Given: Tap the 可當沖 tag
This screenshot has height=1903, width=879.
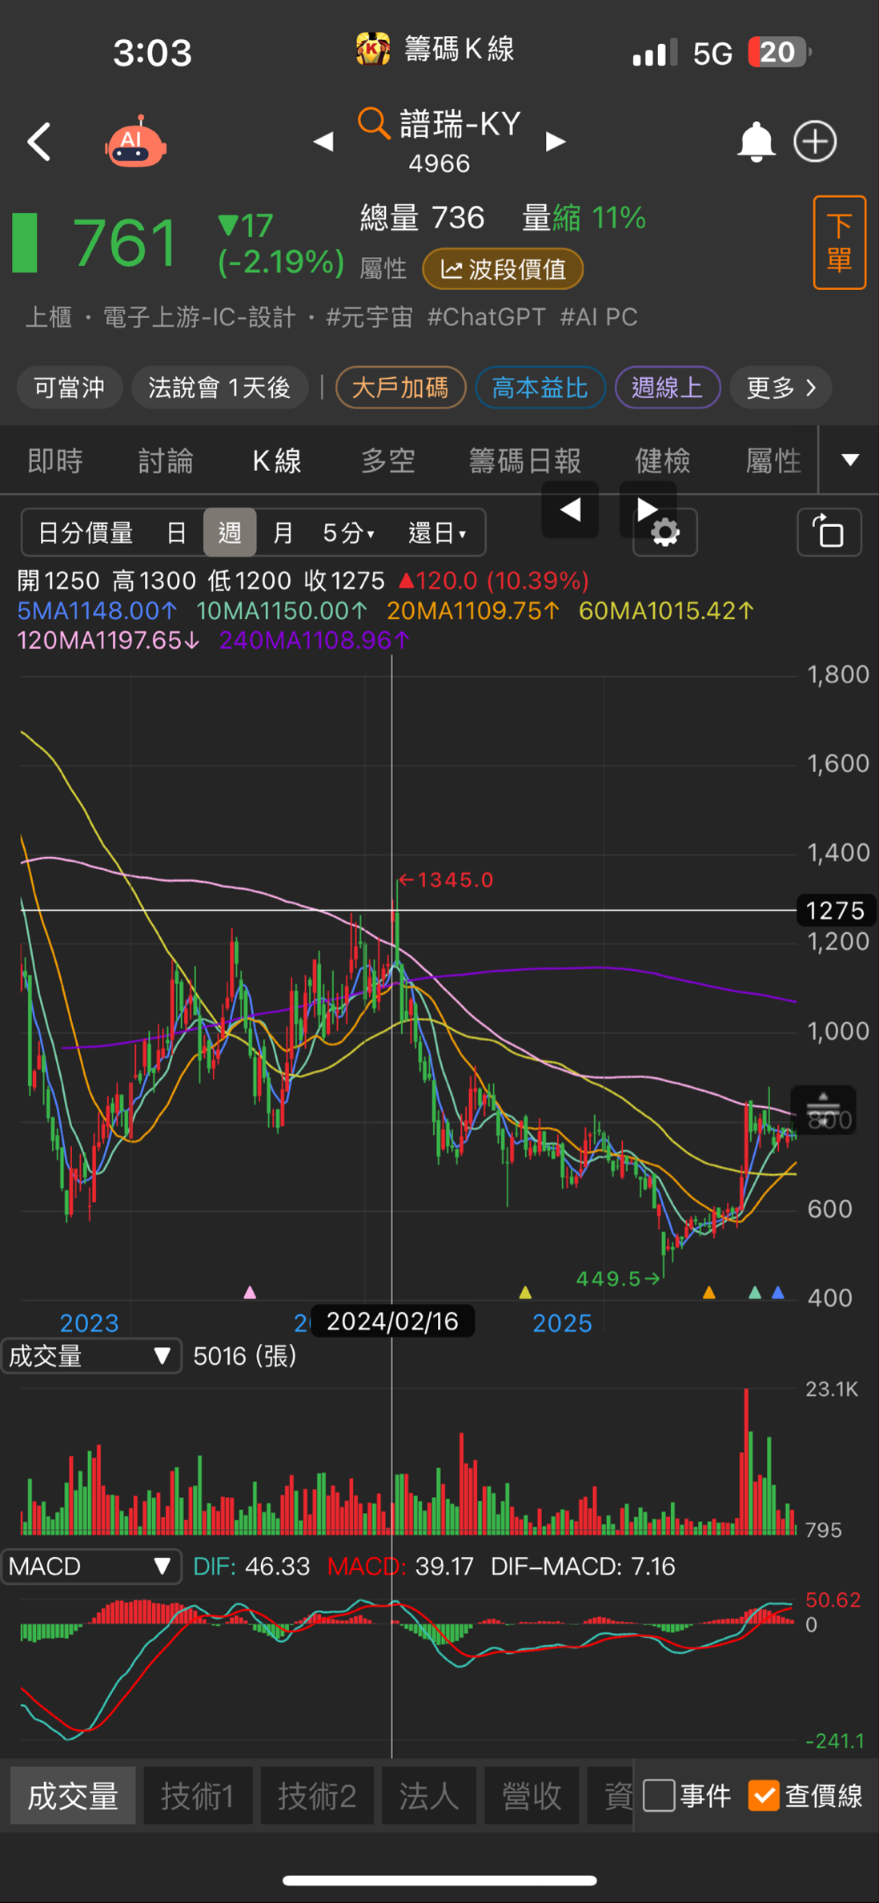Looking at the screenshot, I should [x=70, y=388].
